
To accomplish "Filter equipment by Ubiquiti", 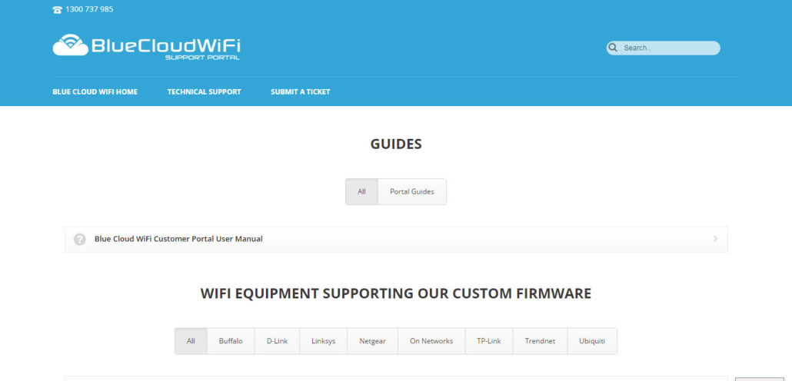I will coord(592,341).
